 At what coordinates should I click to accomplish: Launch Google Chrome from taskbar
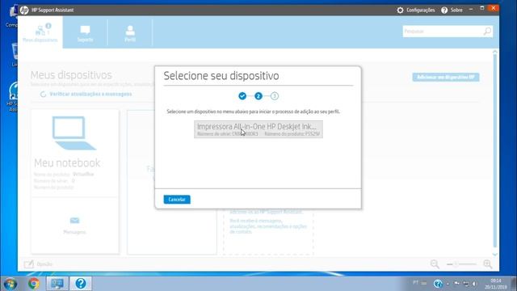click(34, 284)
